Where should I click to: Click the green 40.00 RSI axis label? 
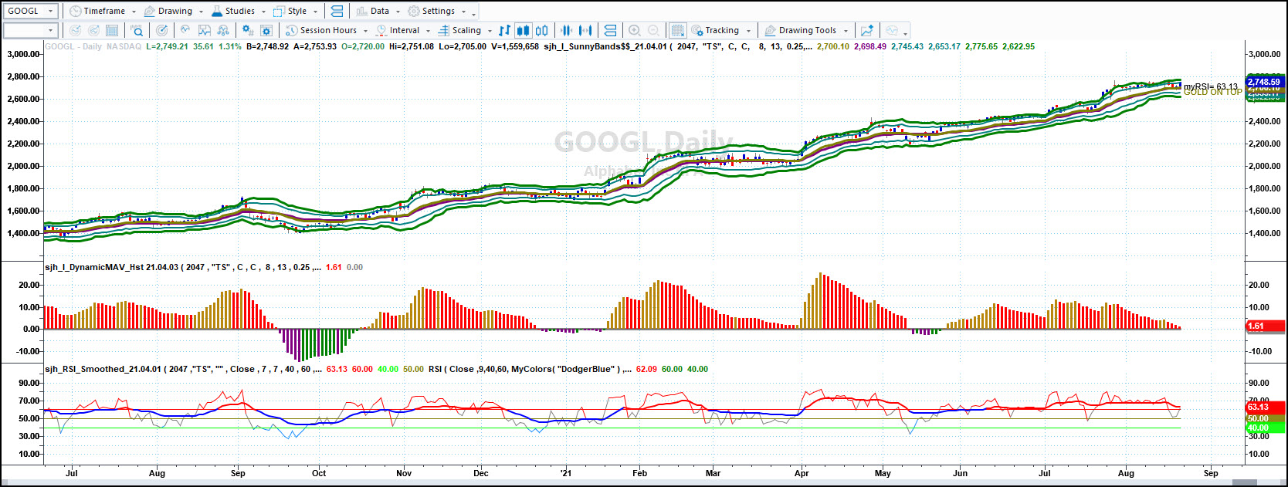[1266, 428]
